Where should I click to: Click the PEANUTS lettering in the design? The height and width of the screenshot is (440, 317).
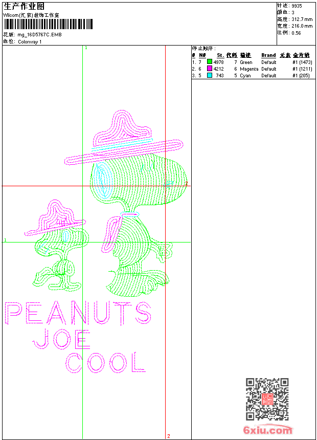click(x=78, y=313)
